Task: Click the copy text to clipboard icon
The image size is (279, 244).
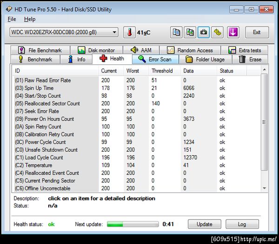Action: [x=176, y=32]
